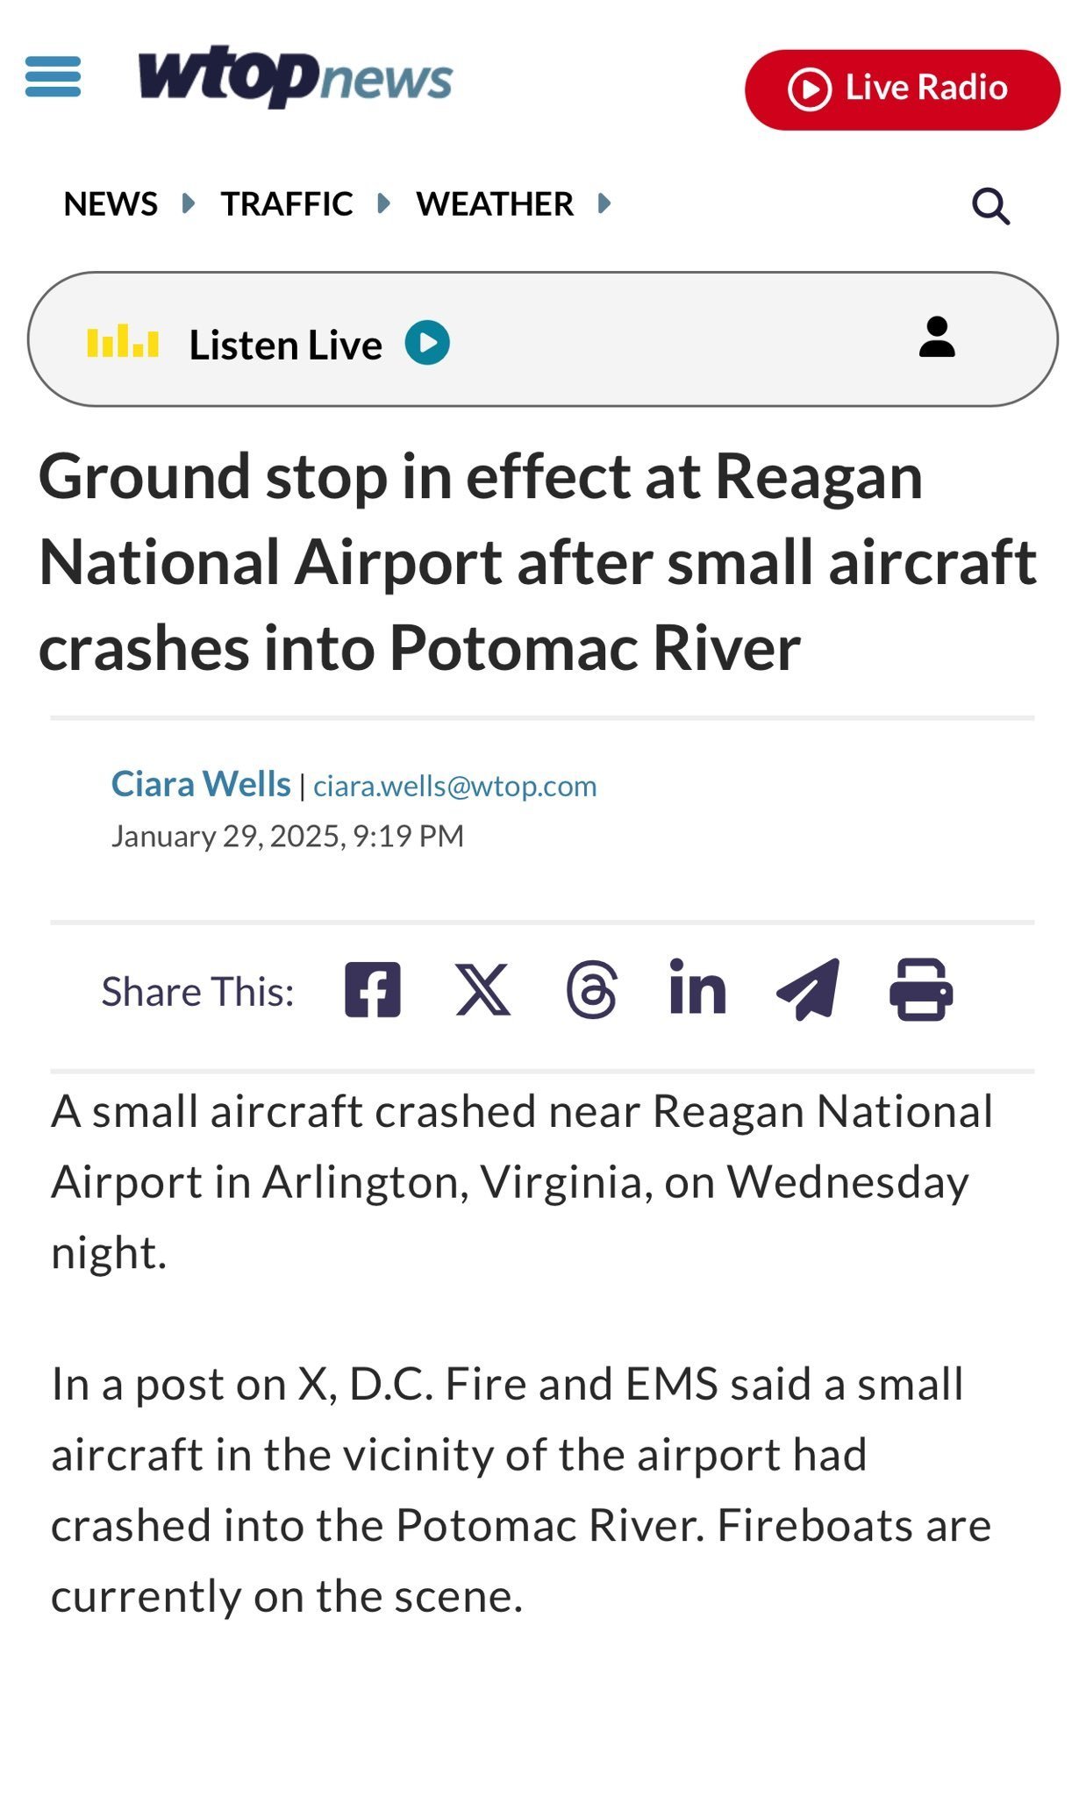Open the search magnifier icon

(x=990, y=206)
